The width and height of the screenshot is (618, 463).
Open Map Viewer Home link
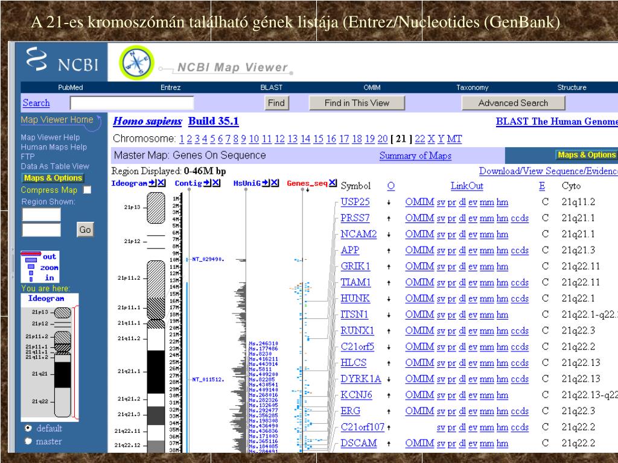[57, 120]
